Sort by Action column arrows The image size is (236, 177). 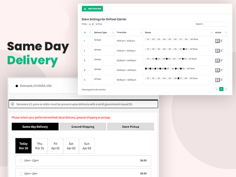pyautogui.click(x=226, y=33)
